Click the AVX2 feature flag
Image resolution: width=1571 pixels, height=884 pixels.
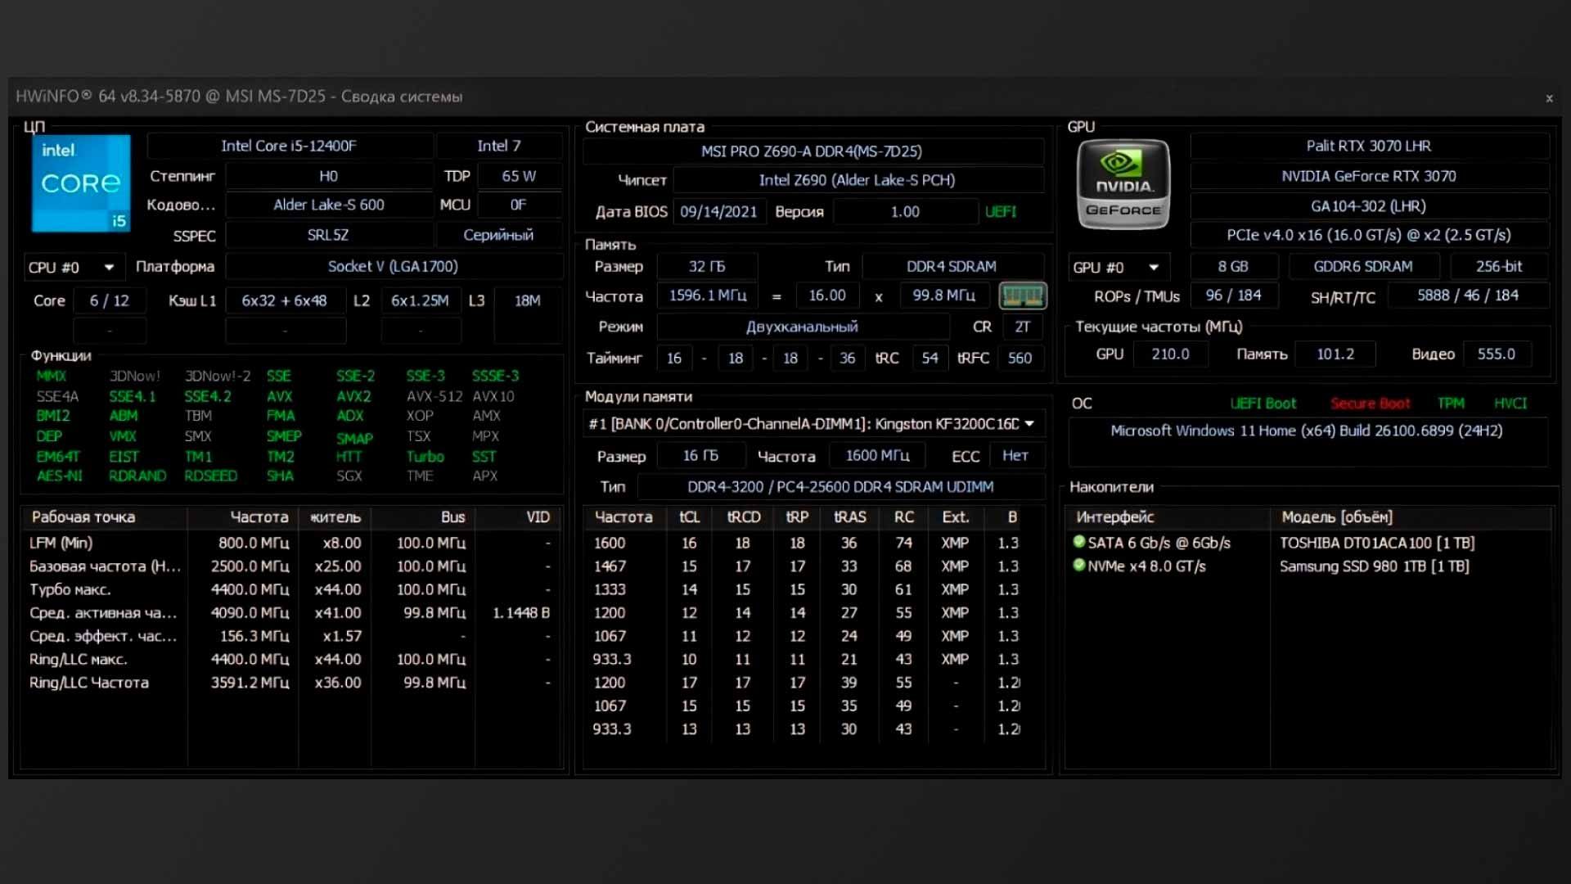(x=353, y=396)
